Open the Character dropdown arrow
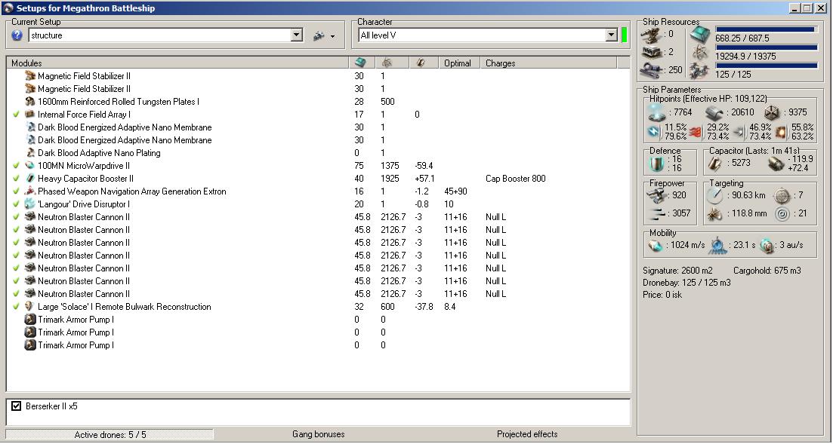 611,35
